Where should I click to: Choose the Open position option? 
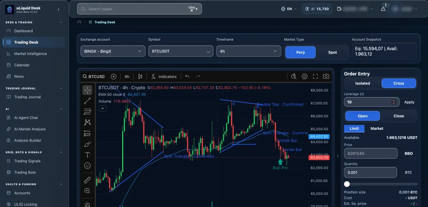(x=363, y=116)
